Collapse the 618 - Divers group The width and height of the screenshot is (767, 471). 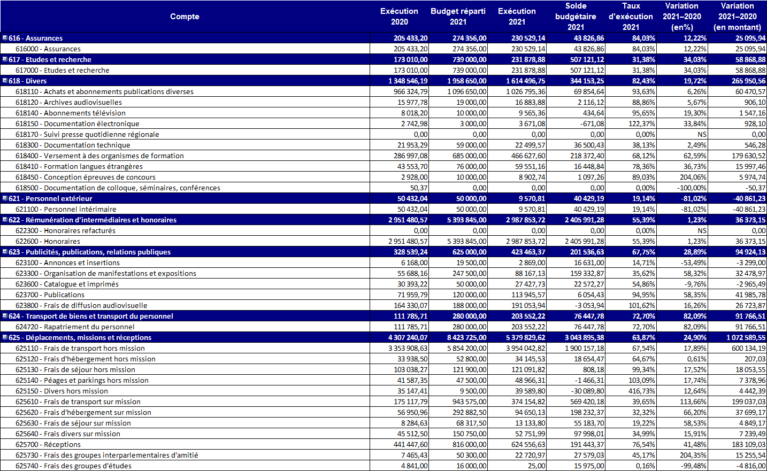pos(5,81)
